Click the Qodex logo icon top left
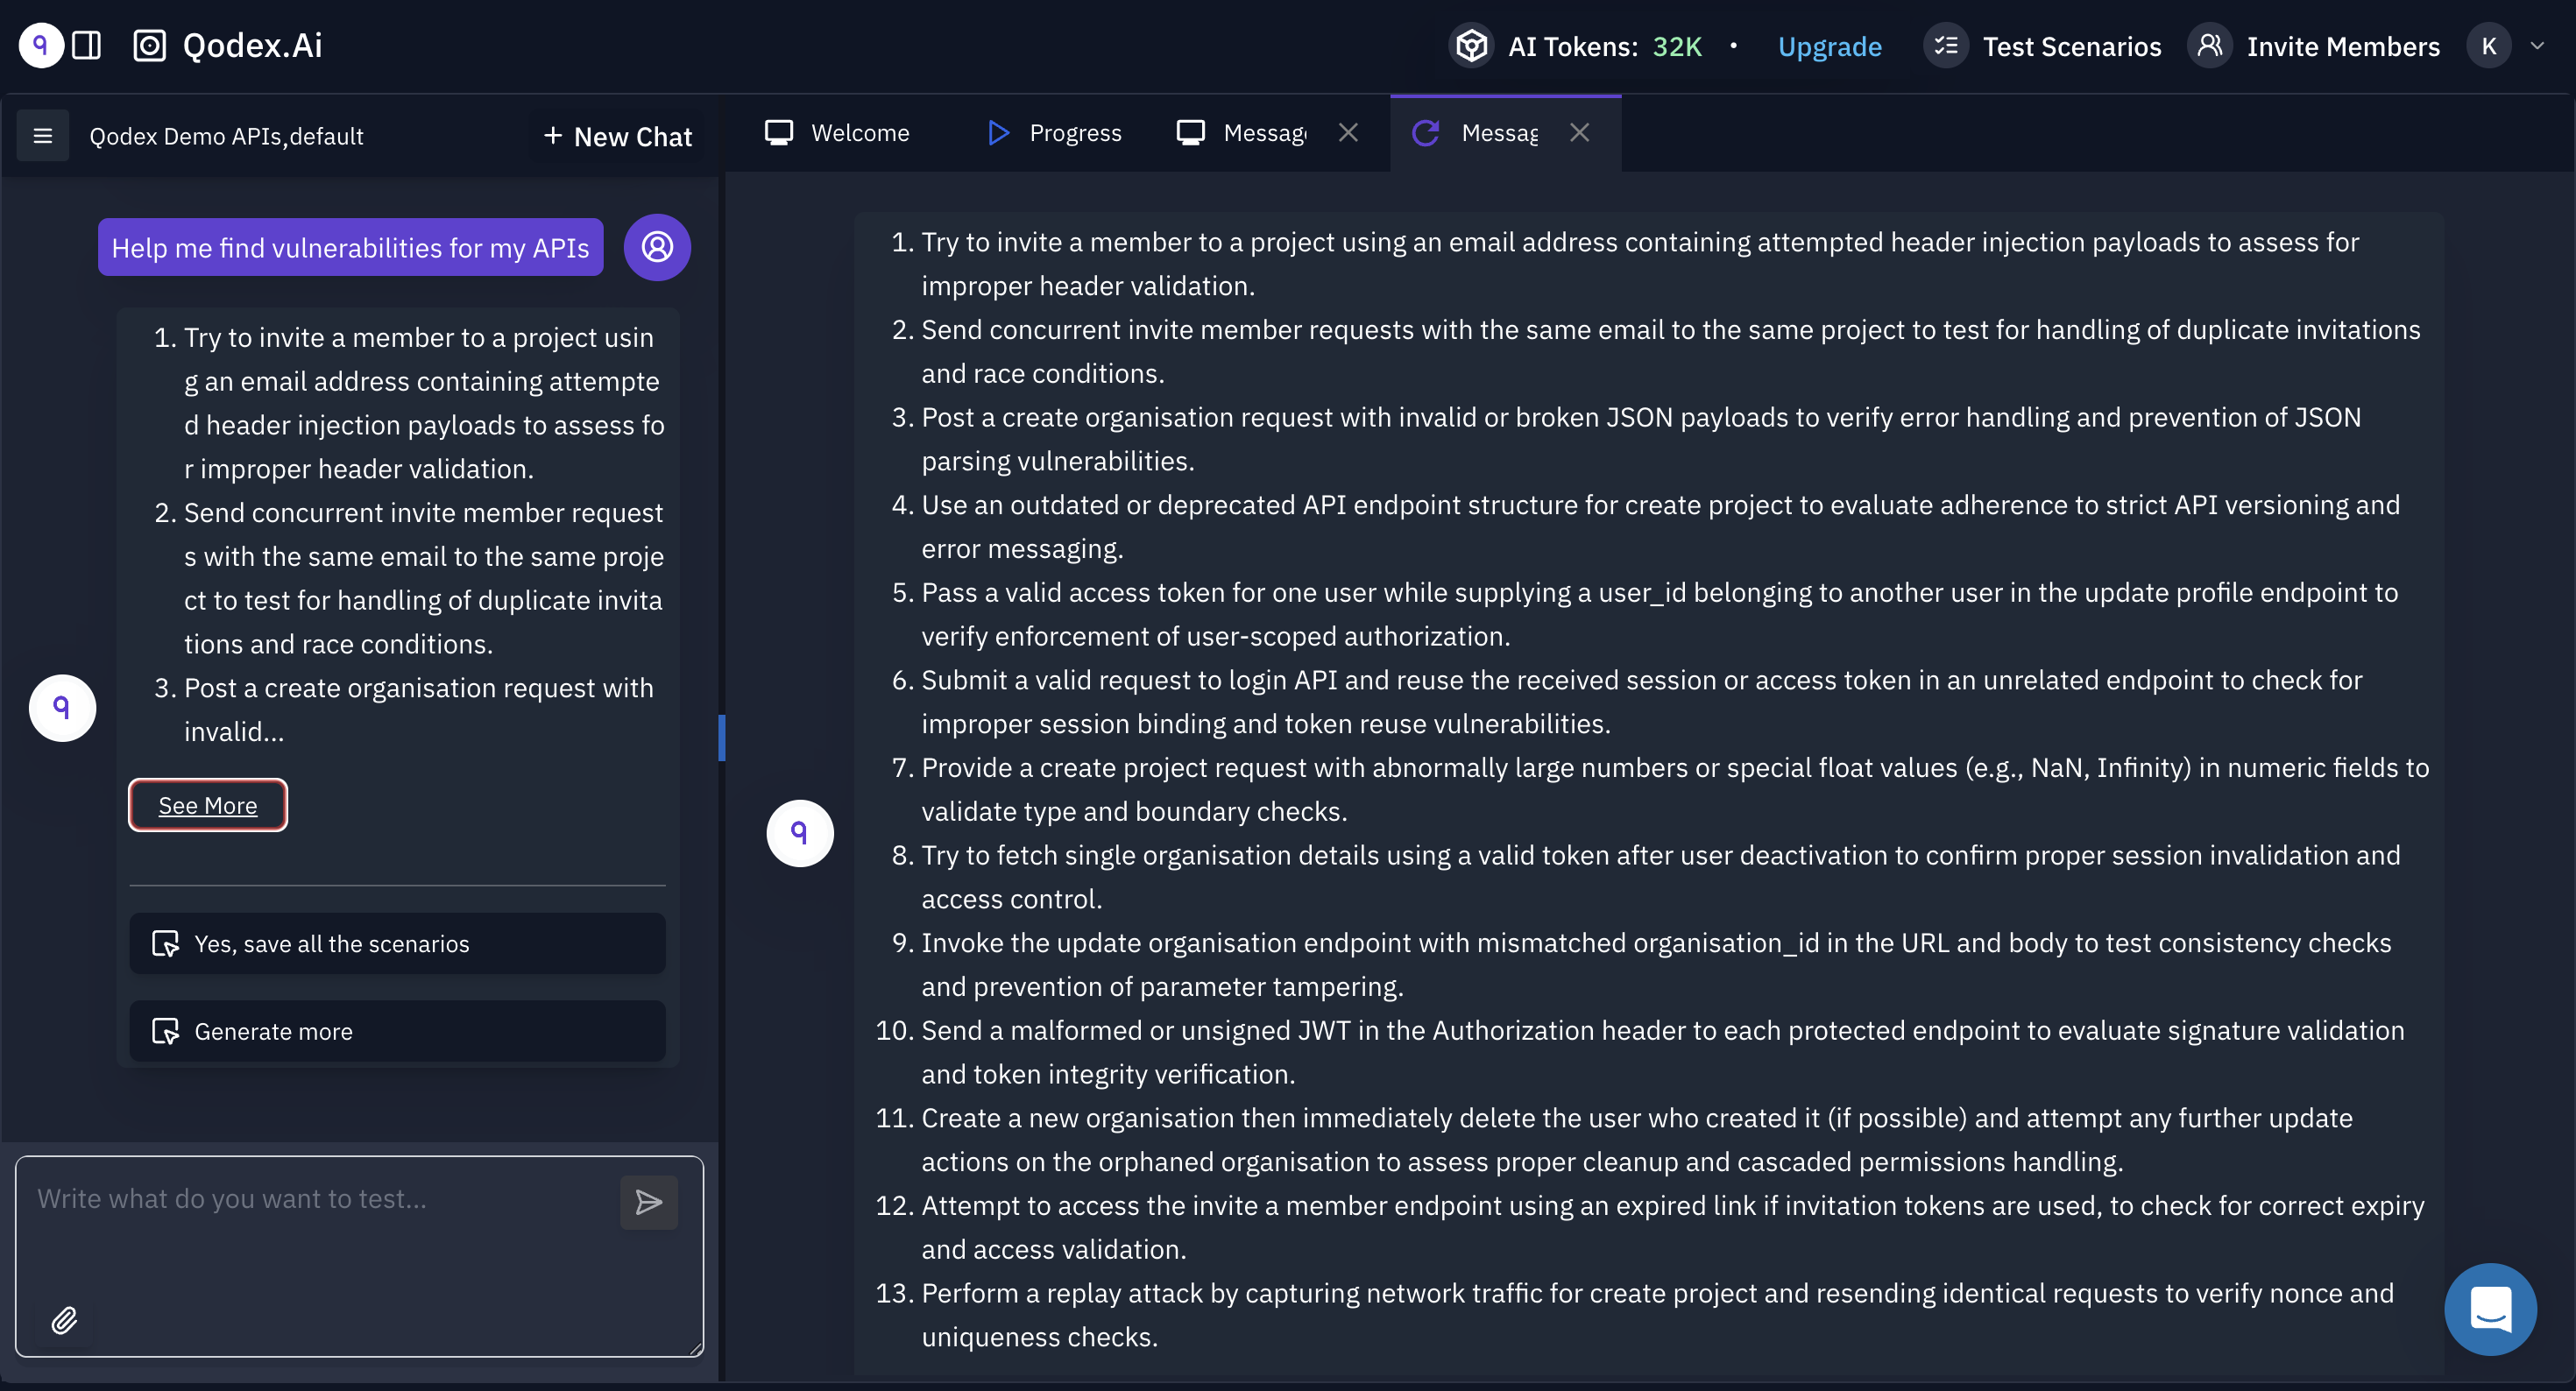The height and width of the screenshot is (1391, 2576). click(39, 45)
